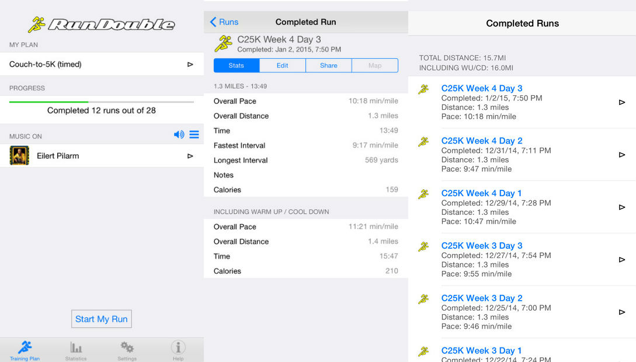Screen dimensions: 636x362
Task: Toggle the music speaker icon
Action: tap(179, 135)
